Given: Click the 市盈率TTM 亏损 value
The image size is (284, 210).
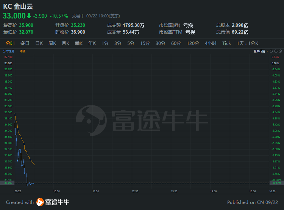Looking at the screenshot, I should click(x=190, y=32).
